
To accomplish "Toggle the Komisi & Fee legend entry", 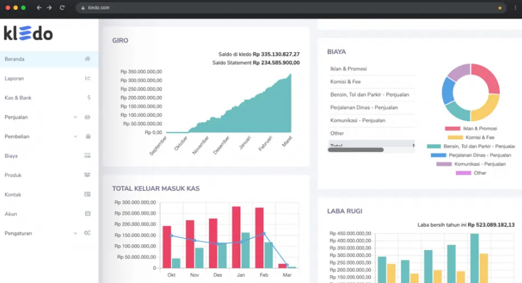I will pyautogui.click(x=471, y=137).
